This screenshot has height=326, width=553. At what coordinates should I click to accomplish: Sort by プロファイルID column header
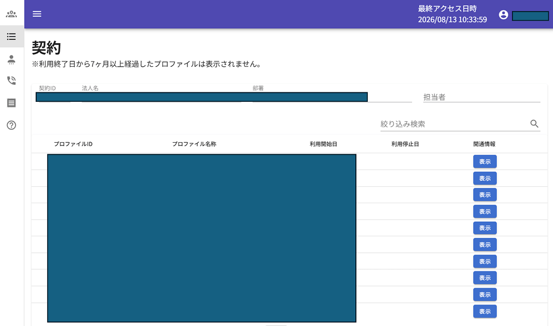point(73,144)
